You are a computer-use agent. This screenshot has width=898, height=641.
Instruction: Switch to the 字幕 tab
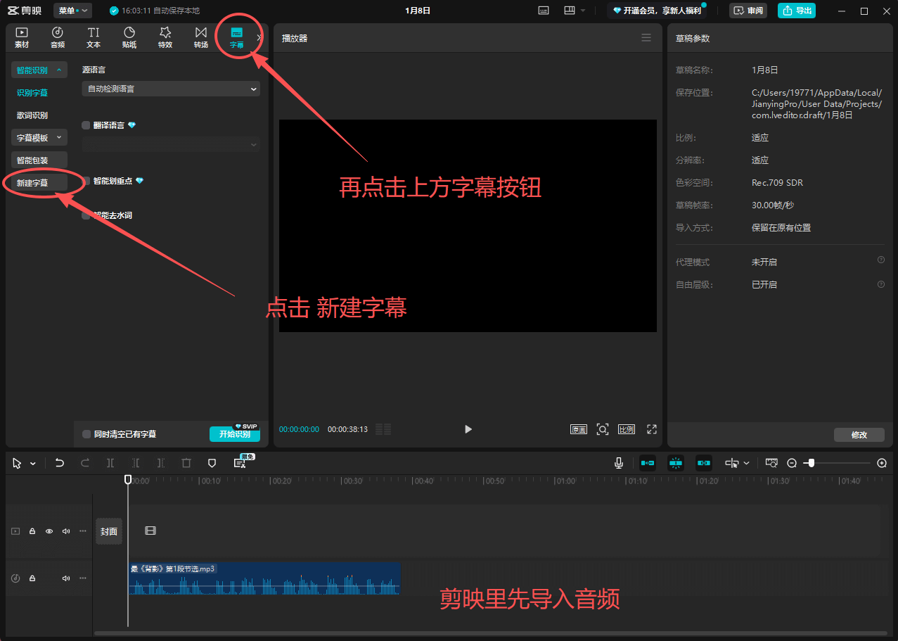(x=237, y=37)
